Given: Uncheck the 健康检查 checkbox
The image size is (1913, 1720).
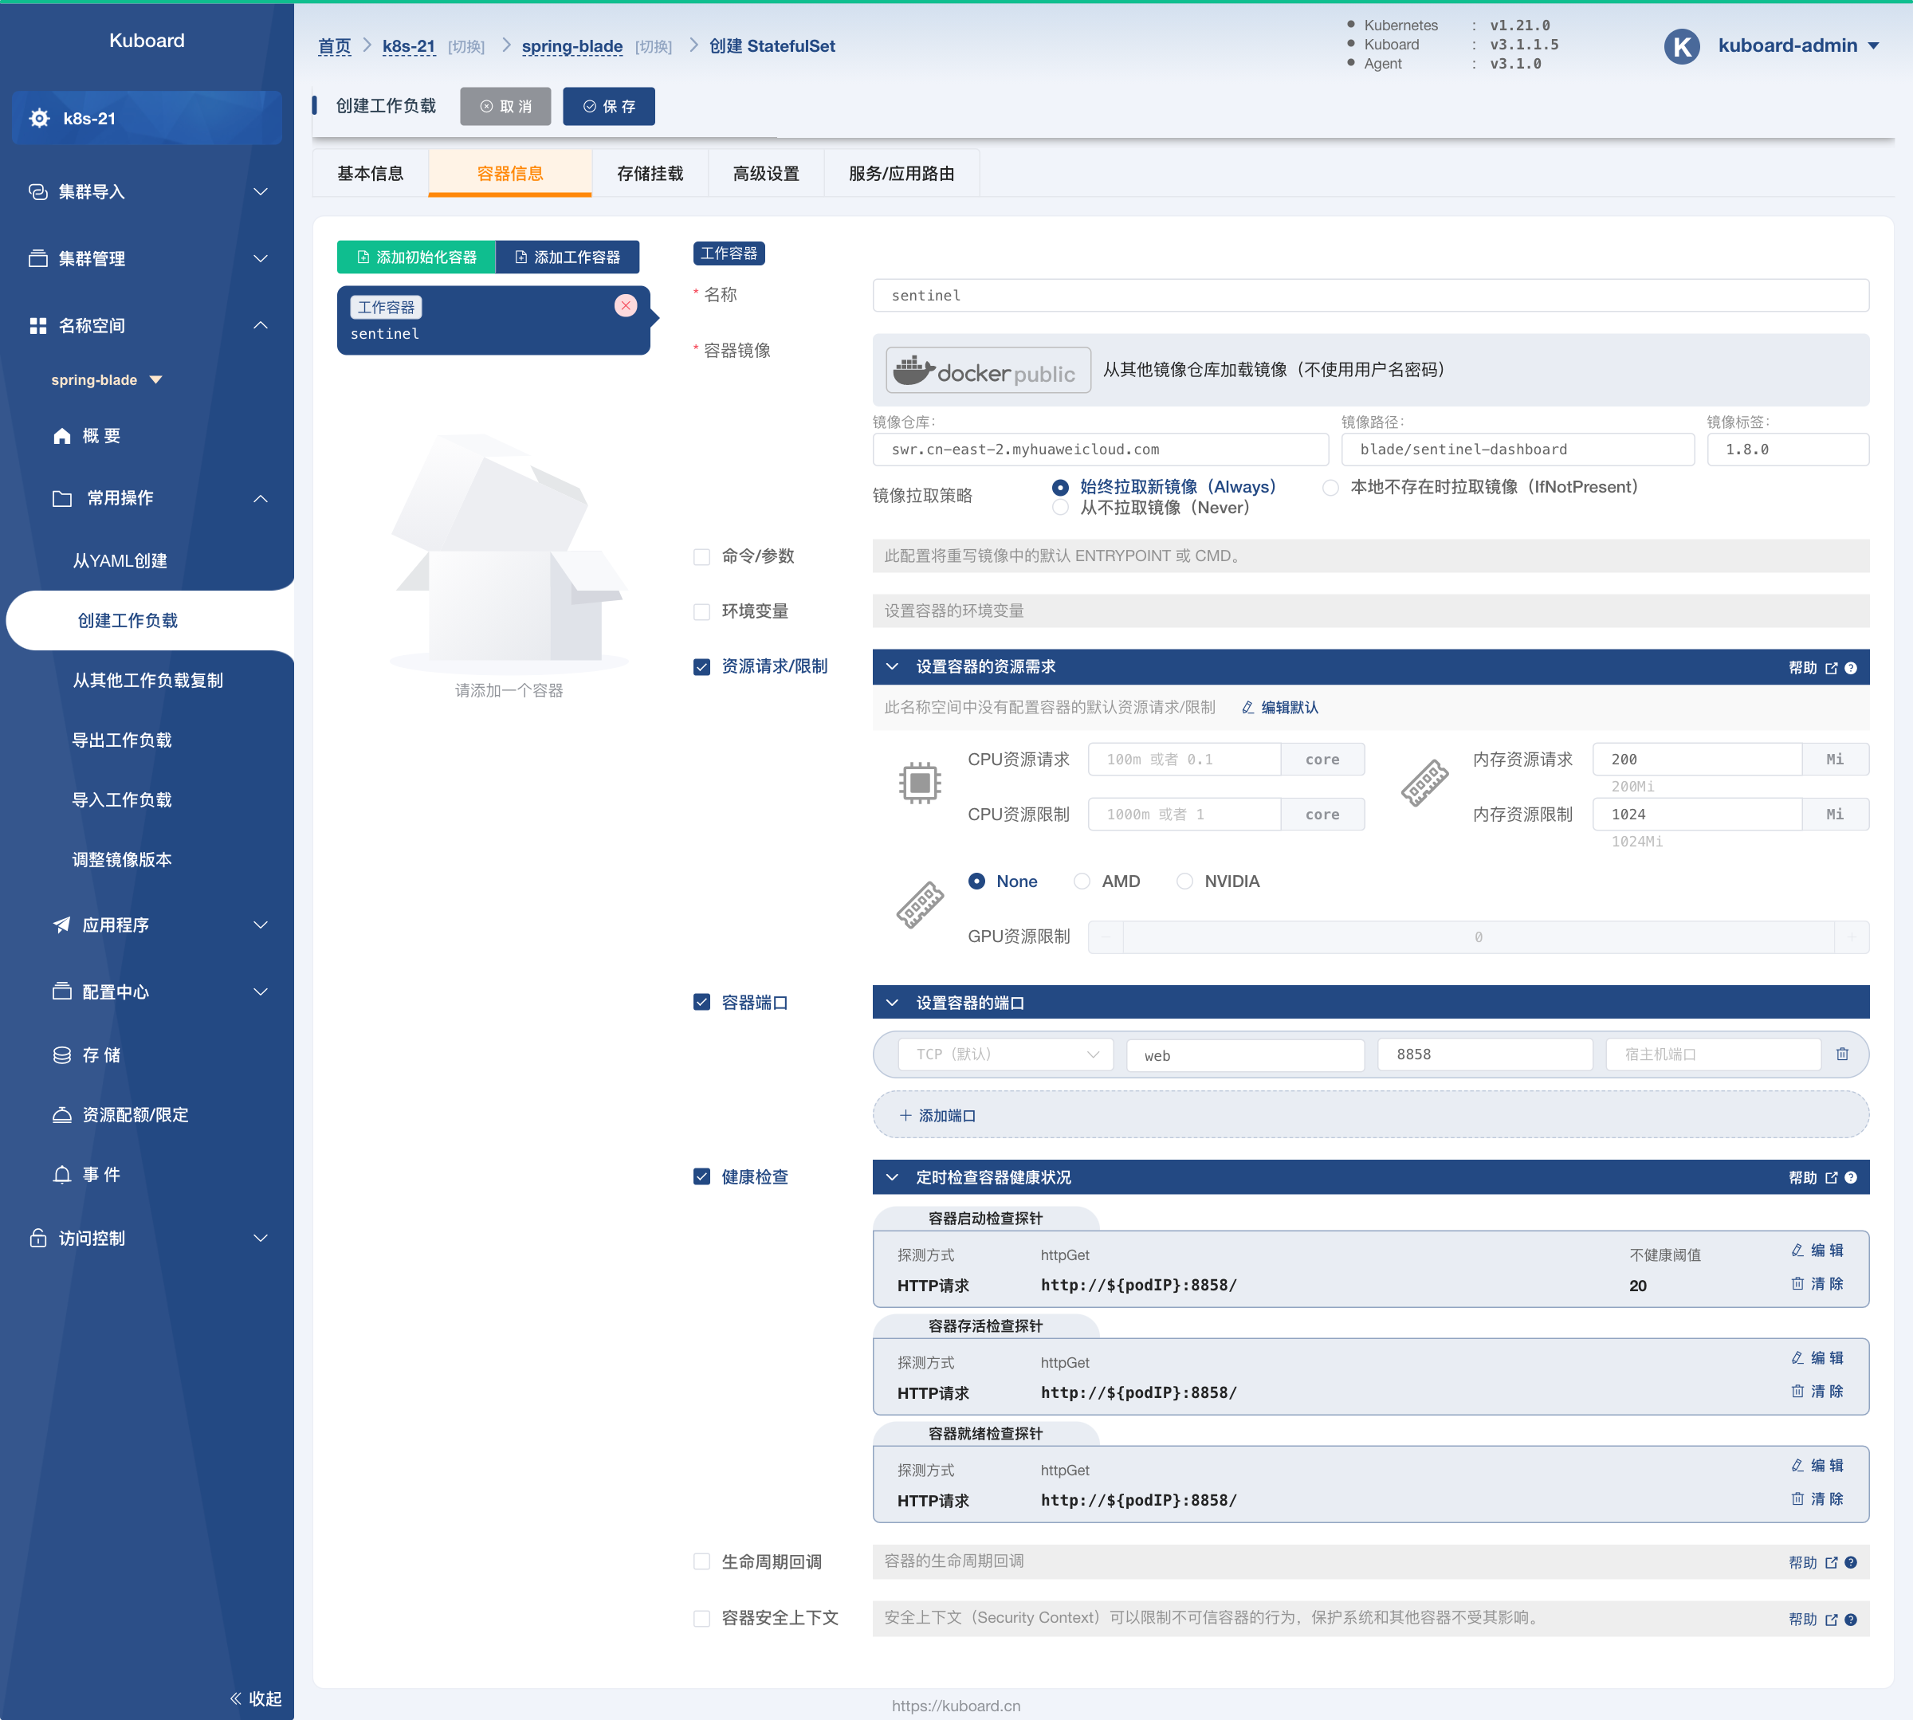Looking at the screenshot, I should (701, 1176).
